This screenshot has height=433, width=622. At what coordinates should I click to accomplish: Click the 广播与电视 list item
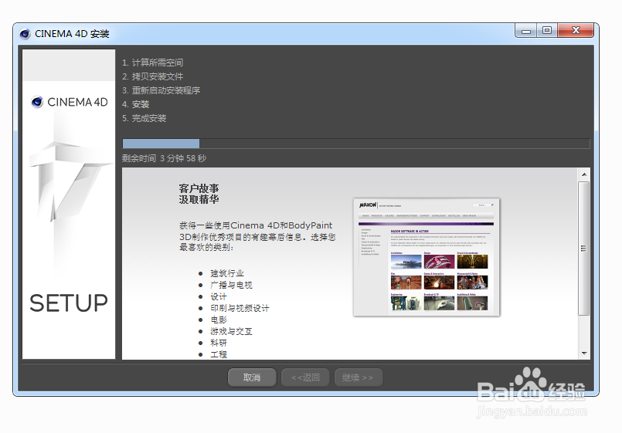click(x=231, y=285)
